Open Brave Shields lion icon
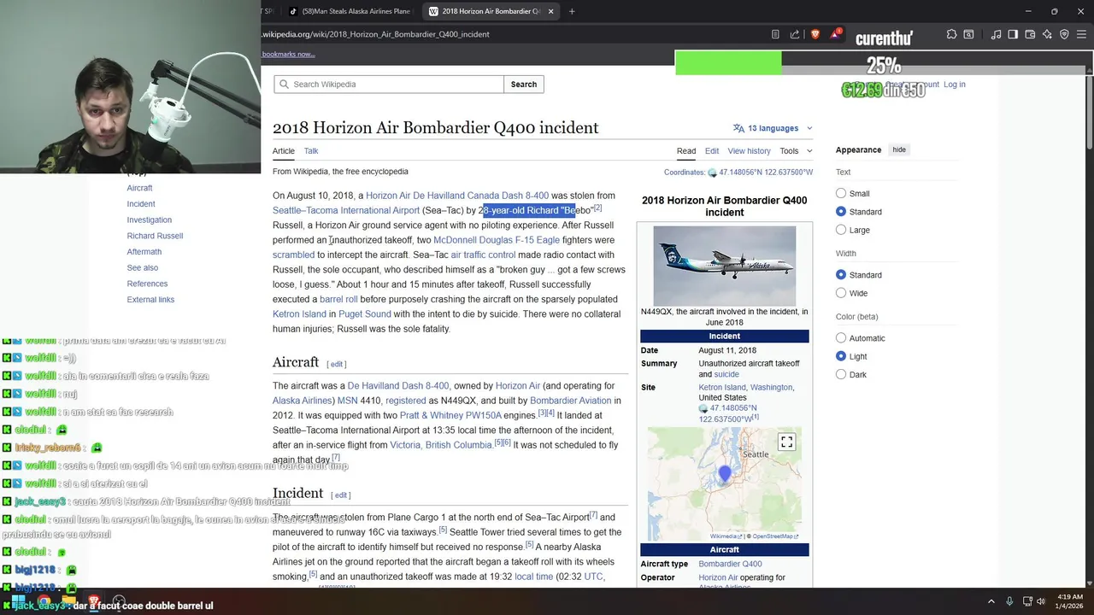Image resolution: width=1094 pixels, height=615 pixels. pyautogui.click(x=815, y=34)
